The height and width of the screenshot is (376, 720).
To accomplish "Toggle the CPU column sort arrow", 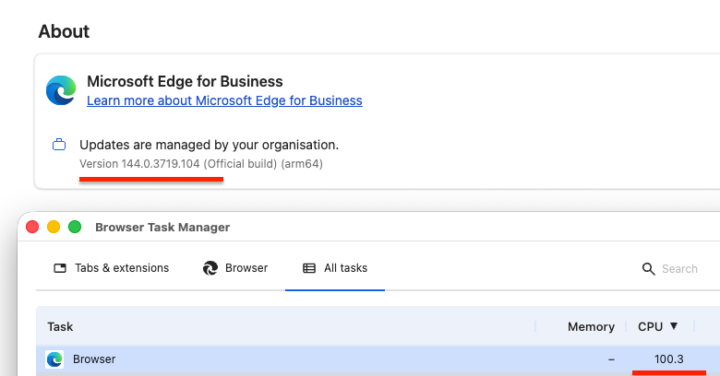I will point(673,326).
